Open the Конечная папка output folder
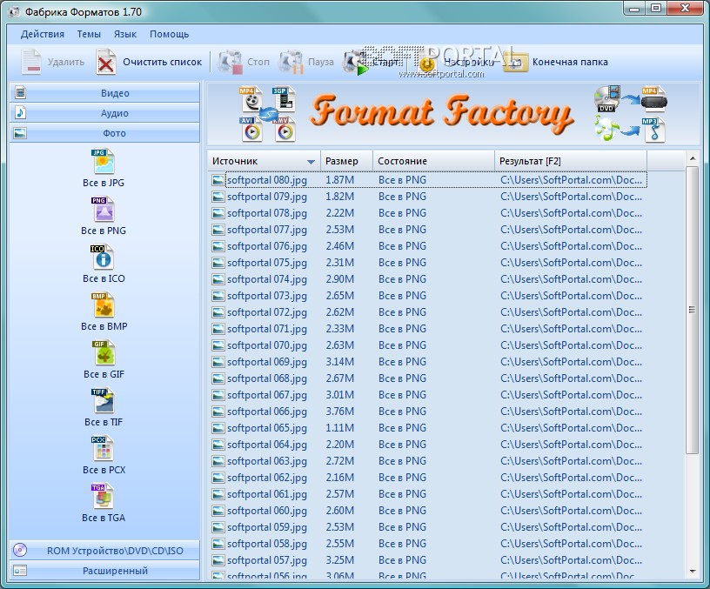The height and width of the screenshot is (589, 710). coord(557,62)
